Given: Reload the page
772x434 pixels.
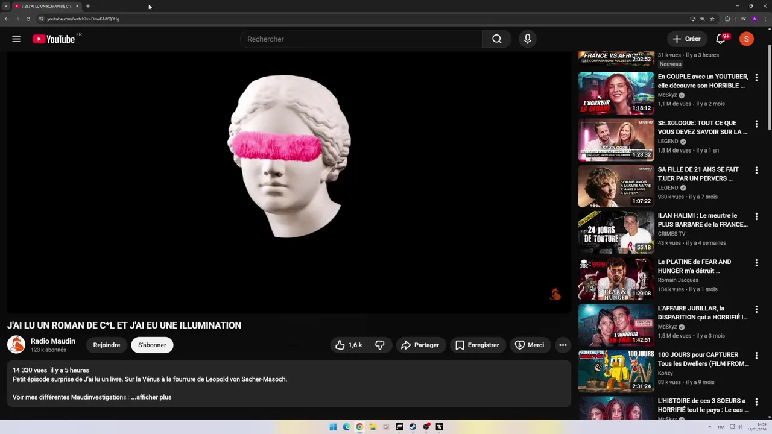Looking at the screenshot, I should (28, 19).
